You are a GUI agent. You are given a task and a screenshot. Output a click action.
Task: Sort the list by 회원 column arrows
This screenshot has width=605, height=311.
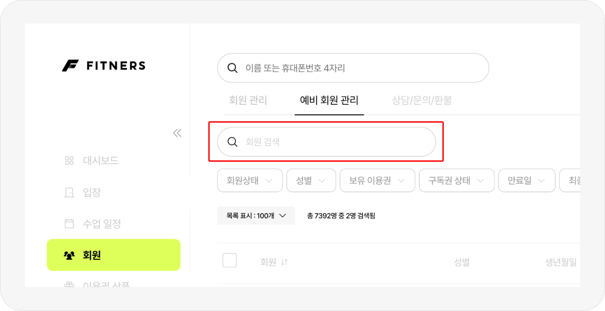coord(284,262)
